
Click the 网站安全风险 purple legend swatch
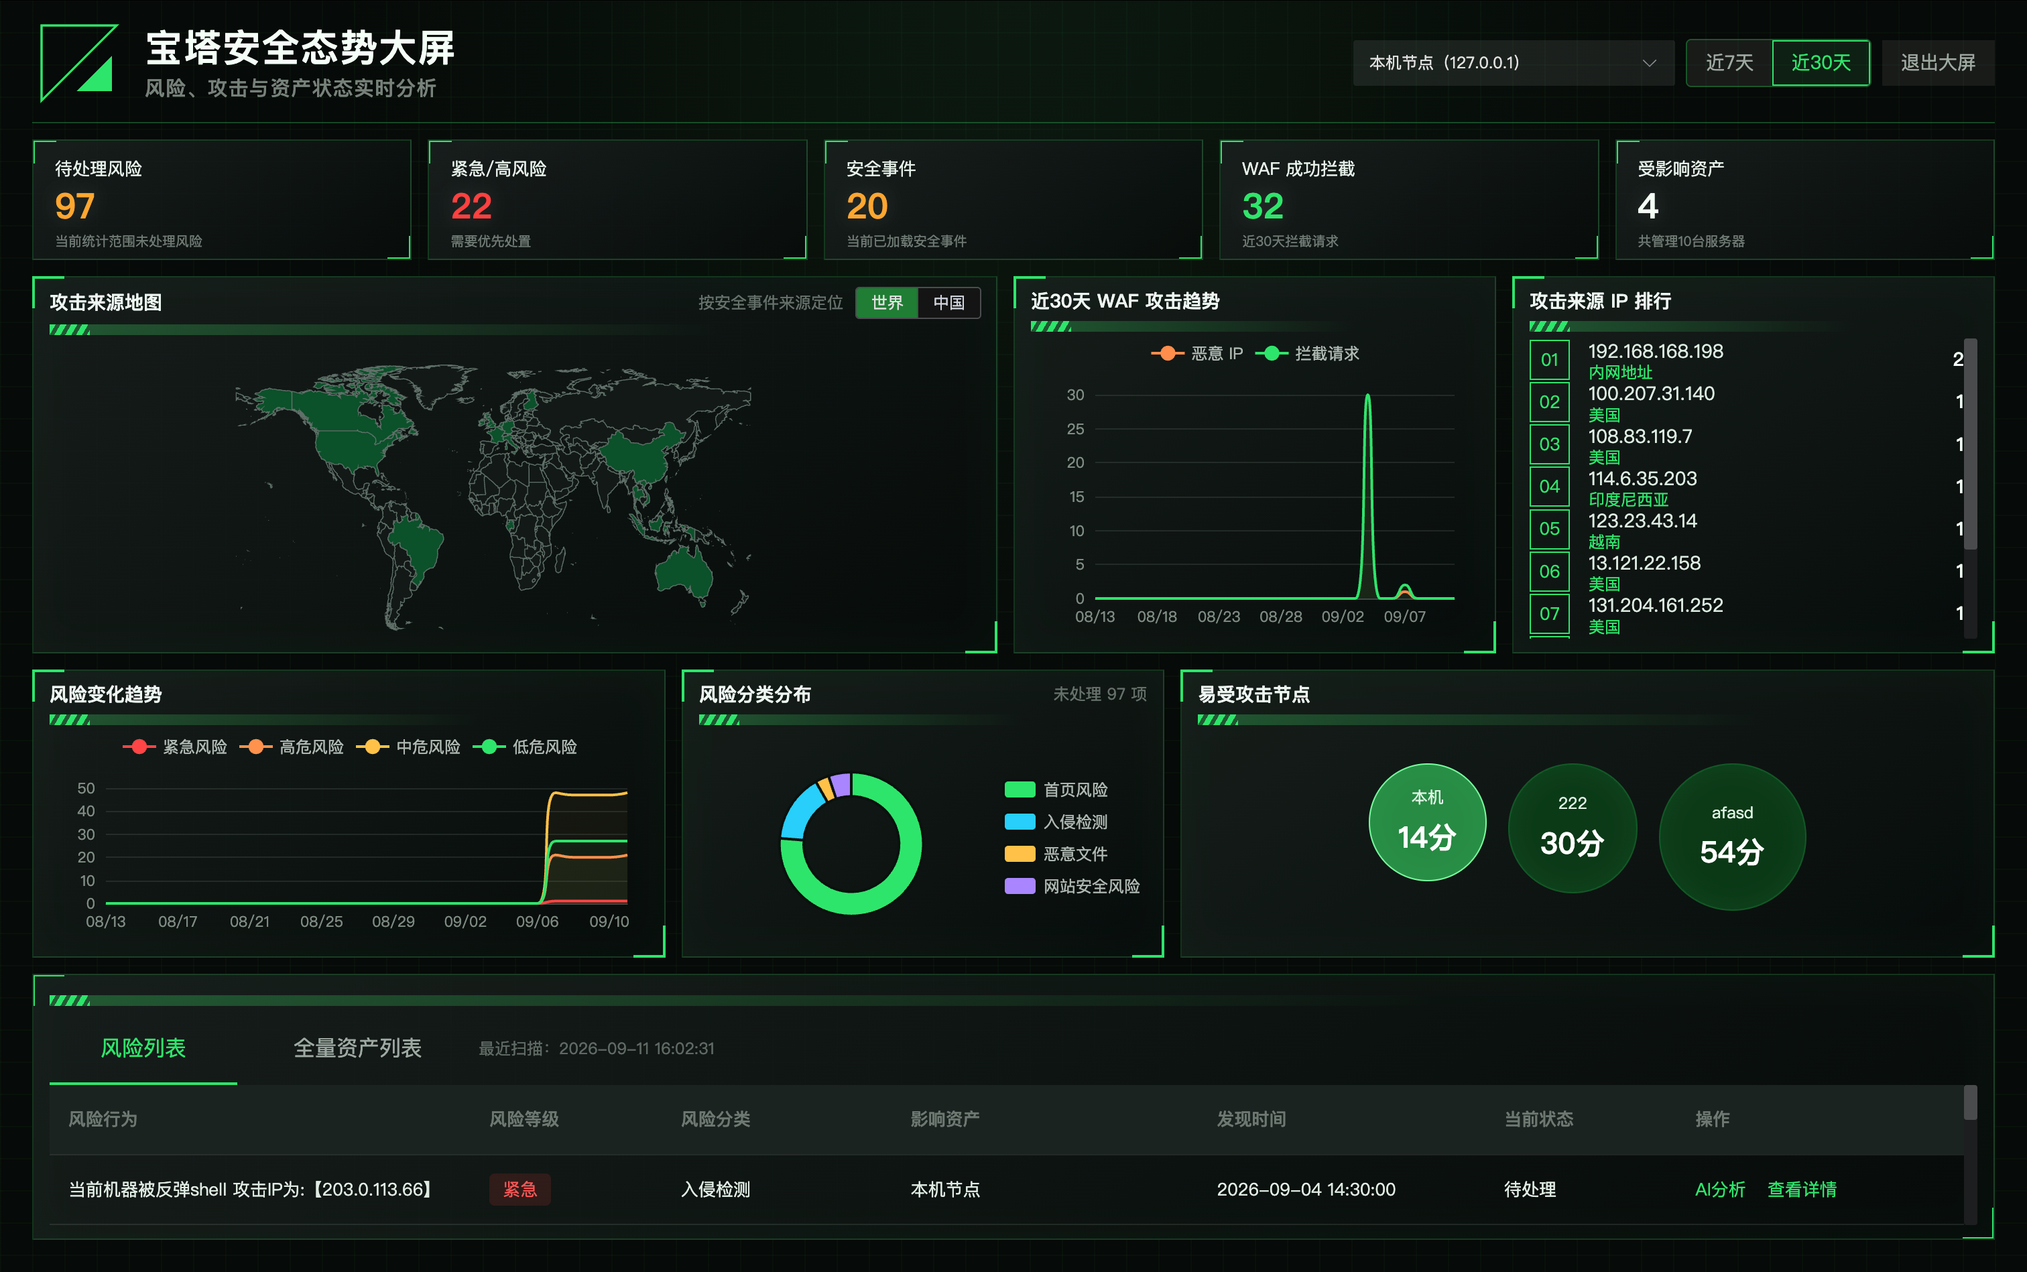pyautogui.click(x=1020, y=886)
